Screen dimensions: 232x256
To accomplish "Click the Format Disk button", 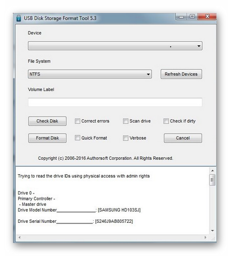I will coord(48,138).
